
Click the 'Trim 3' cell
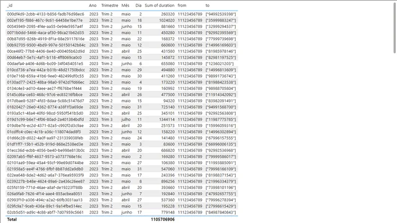click(x=107, y=120)
